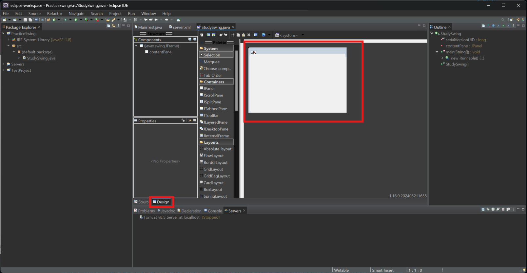Expand the Servers project node
Viewport: 527px width, 273px height.
click(x=3, y=64)
